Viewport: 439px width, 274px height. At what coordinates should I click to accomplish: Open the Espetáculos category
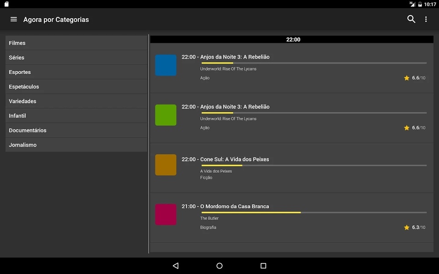(76, 86)
